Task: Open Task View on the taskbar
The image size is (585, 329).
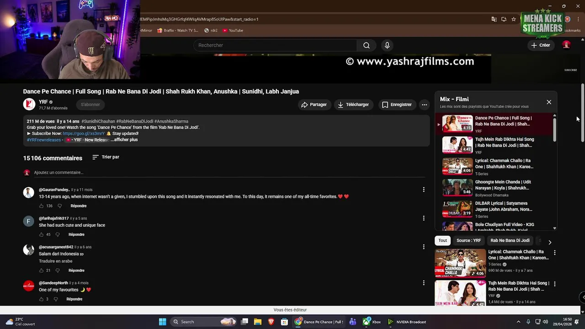Action: pos(245,322)
